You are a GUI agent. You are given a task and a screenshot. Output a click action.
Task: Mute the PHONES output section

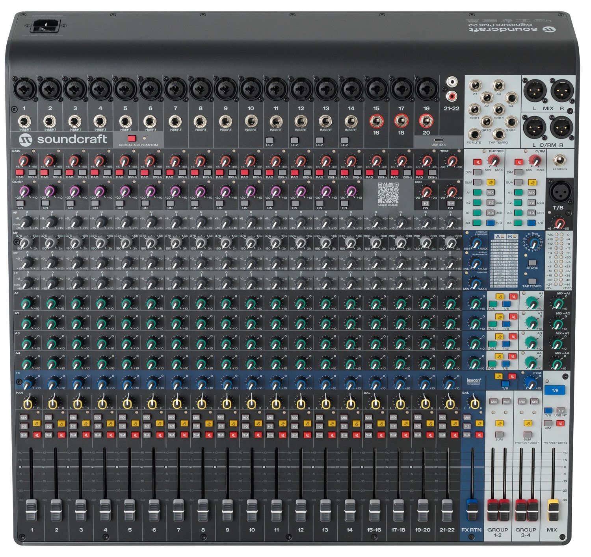pos(478,162)
